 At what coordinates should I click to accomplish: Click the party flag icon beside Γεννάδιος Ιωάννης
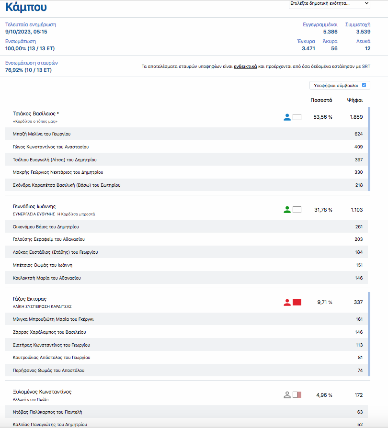pyautogui.click(x=297, y=210)
